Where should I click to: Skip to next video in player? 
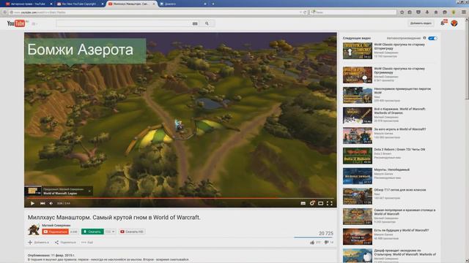tap(43, 203)
